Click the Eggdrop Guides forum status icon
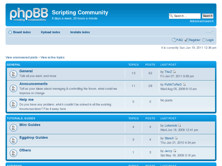The height and width of the screenshot is (166, 222). pyautogui.click(x=13, y=140)
